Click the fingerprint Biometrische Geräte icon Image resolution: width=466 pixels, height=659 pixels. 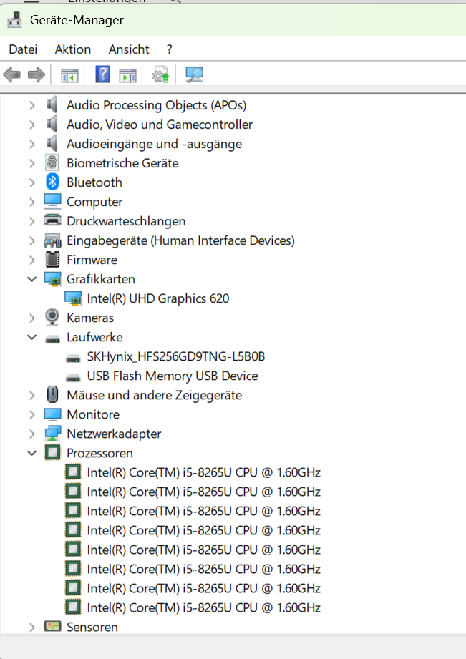[52, 162]
